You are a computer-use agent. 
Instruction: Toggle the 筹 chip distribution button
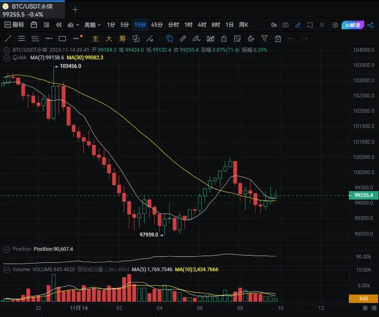[x=123, y=39]
